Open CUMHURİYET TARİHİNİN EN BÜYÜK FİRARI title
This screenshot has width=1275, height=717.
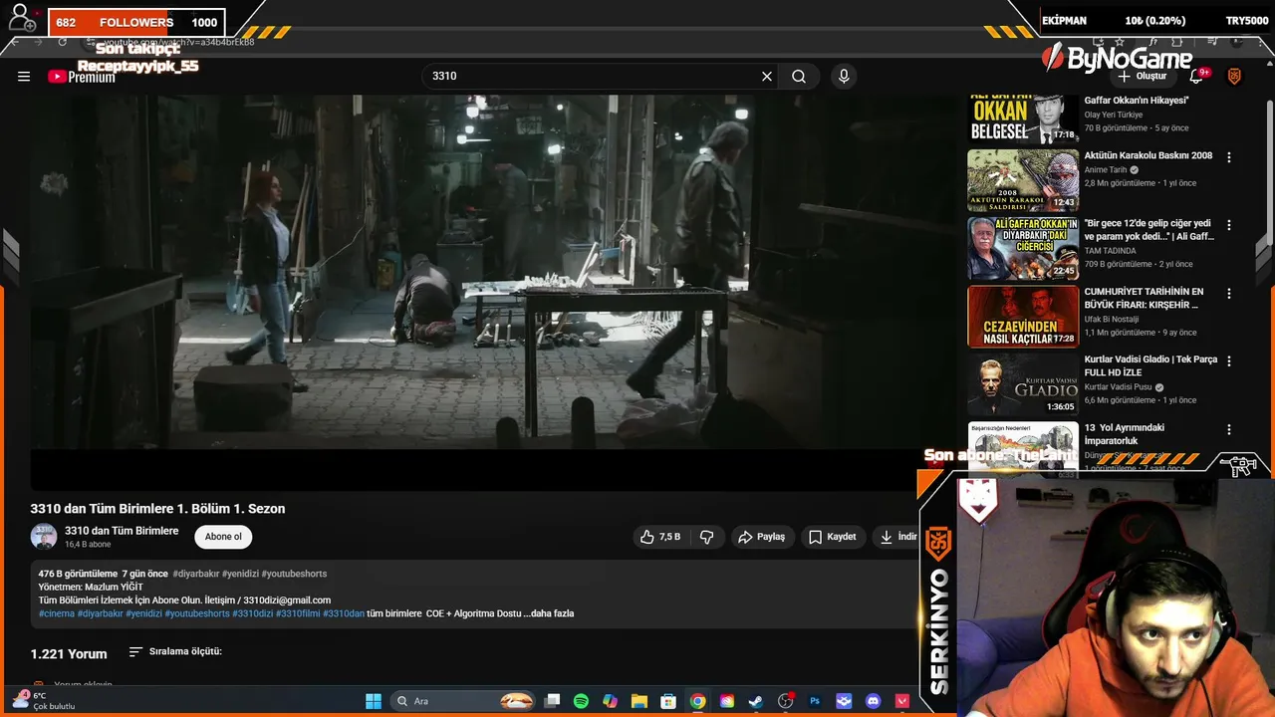[x=1144, y=298]
